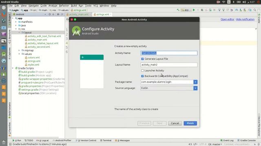Click the Search Everywhere magnifier icon
The width and height of the screenshot is (261, 146).
254,10
